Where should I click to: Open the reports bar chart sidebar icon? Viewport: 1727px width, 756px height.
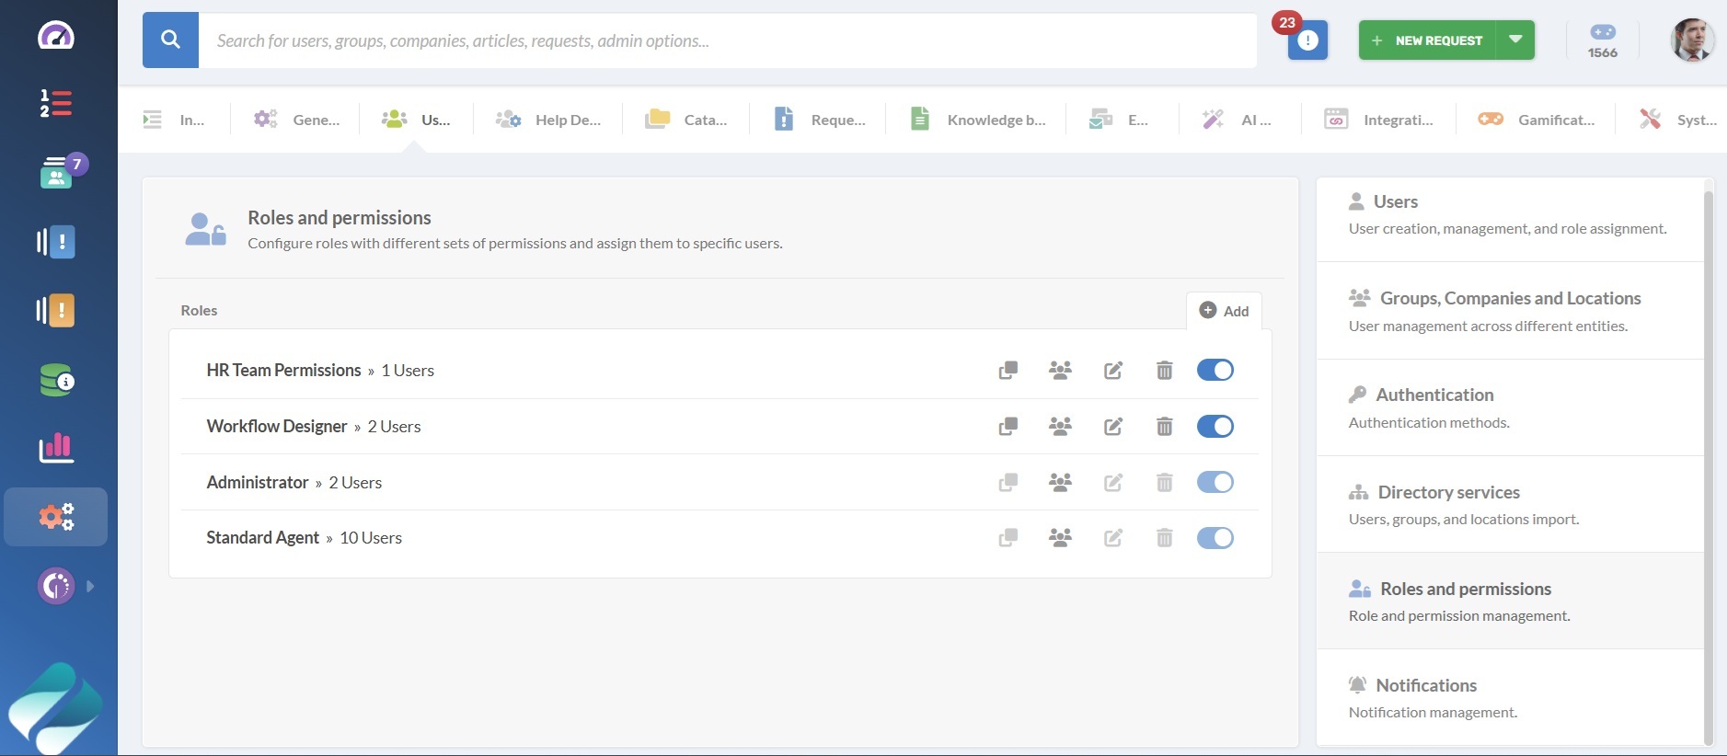[56, 448]
